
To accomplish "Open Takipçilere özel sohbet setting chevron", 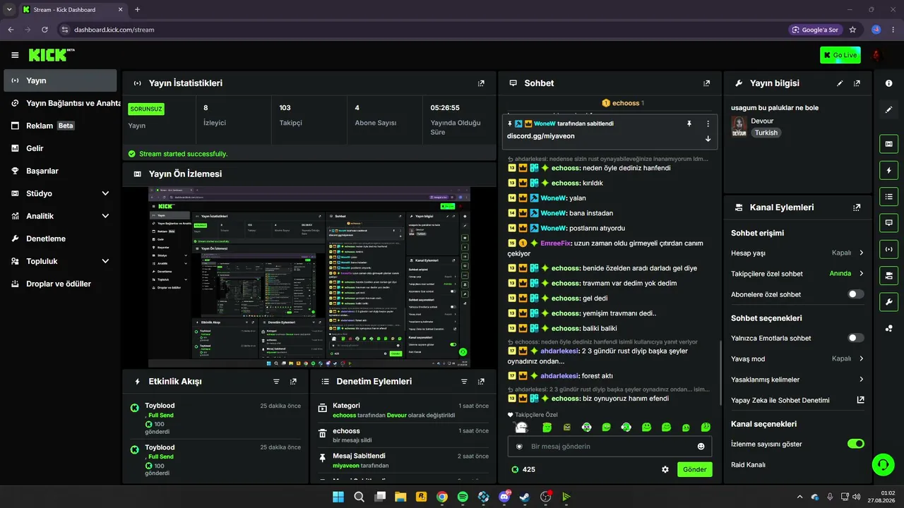I will tap(861, 273).
